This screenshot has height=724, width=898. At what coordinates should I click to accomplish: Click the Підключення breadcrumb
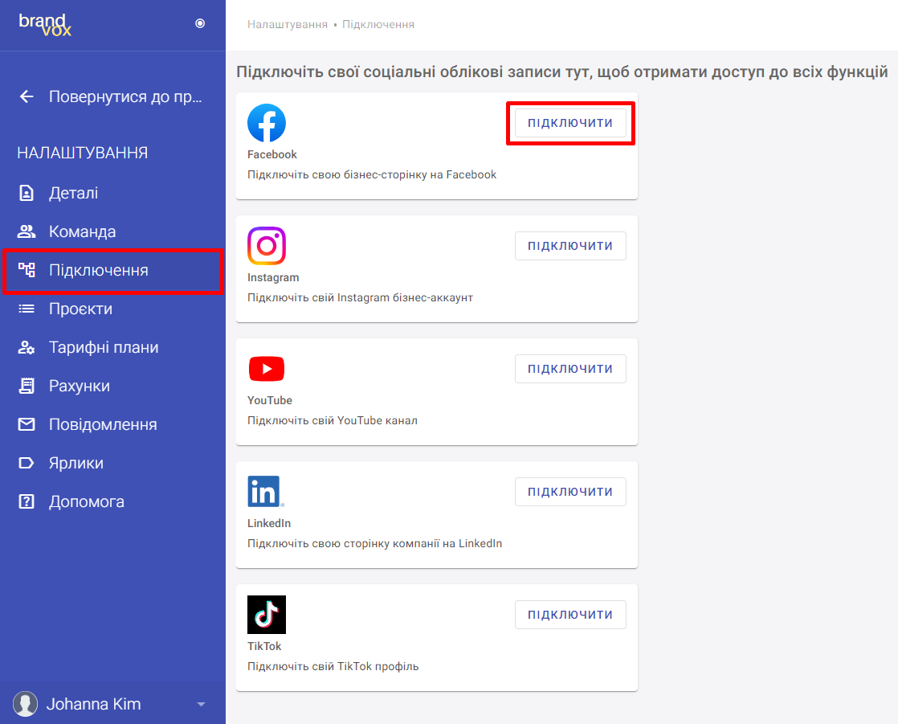pos(378,25)
